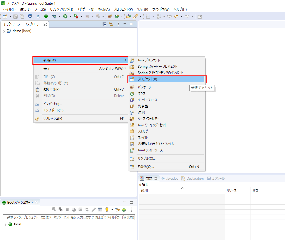
Task: Open the ヘルプ(H) menu in menu bar
Action: click(x=180, y=9)
